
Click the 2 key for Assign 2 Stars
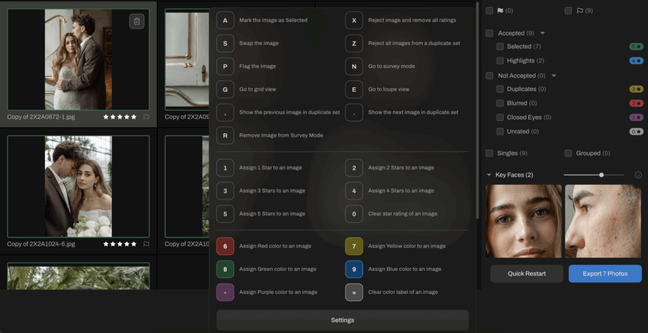tap(354, 168)
